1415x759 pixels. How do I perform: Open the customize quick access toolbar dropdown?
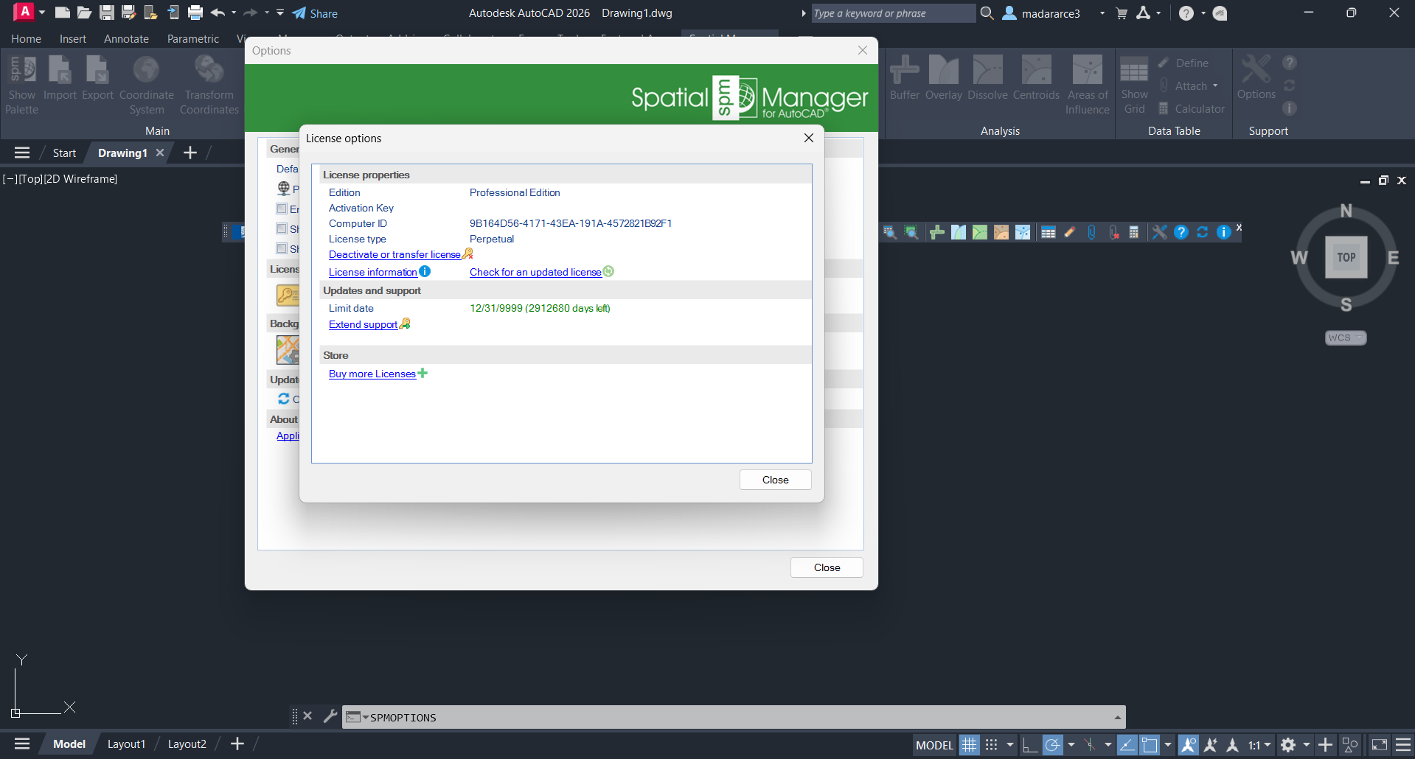click(x=280, y=13)
